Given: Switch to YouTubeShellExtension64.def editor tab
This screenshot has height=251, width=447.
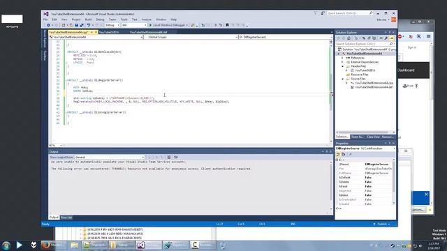Looking at the screenshot, I should (148, 32).
